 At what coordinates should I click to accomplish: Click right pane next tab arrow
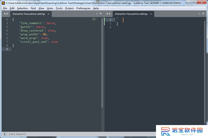(110, 14)
